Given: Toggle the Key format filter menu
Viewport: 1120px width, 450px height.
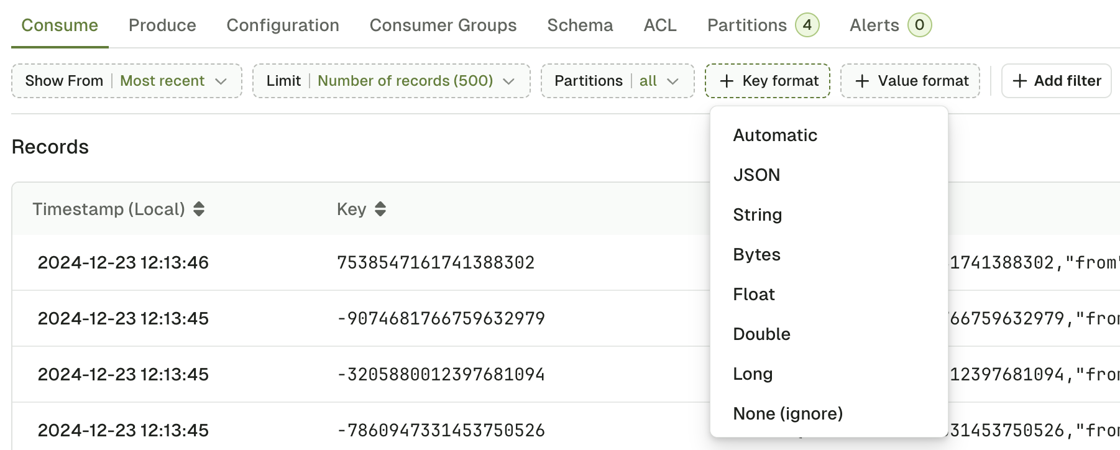Looking at the screenshot, I should click(x=768, y=81).
